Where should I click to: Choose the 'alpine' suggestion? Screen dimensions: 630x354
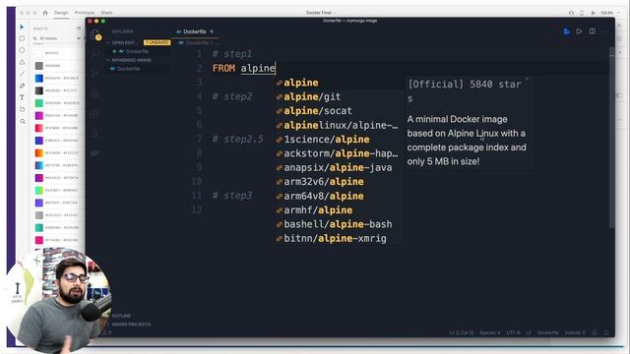(340, 83)
